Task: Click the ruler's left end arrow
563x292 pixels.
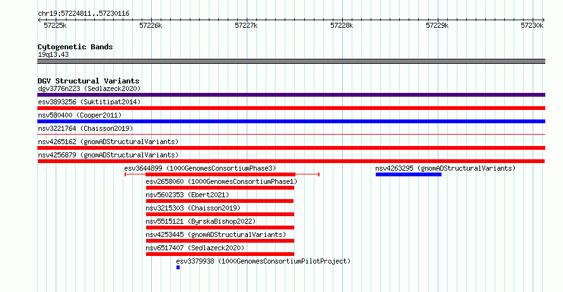Action: click(x=39, y=20)
